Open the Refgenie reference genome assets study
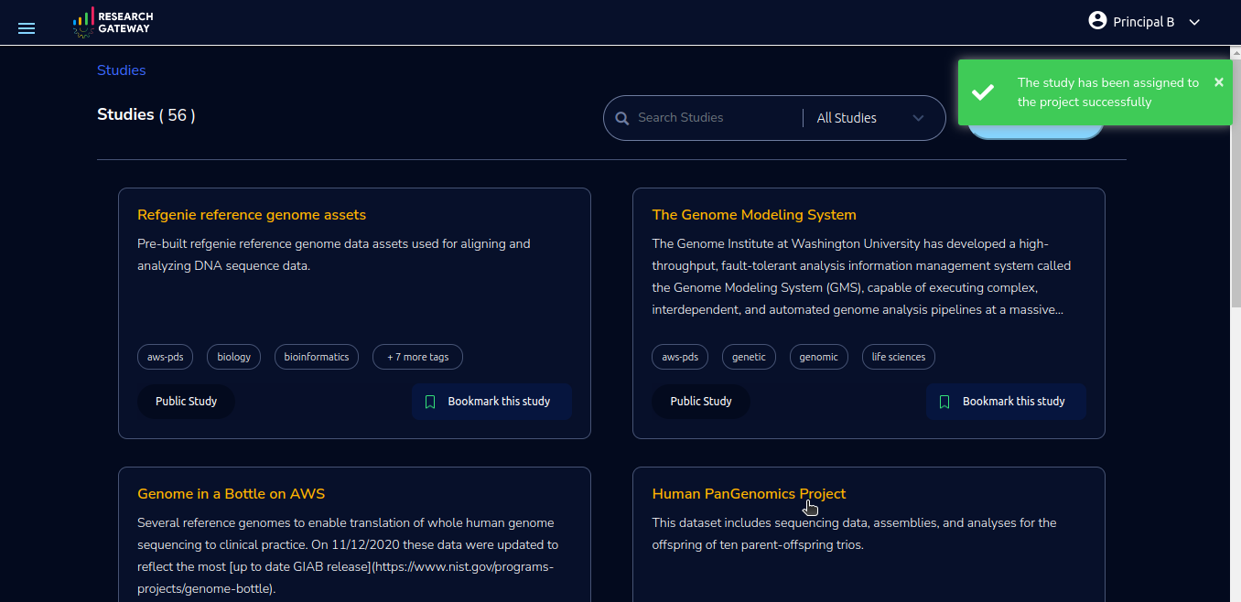Image resolution: width=1241 pixels, height=602 pixels. [x=252, y=215]
